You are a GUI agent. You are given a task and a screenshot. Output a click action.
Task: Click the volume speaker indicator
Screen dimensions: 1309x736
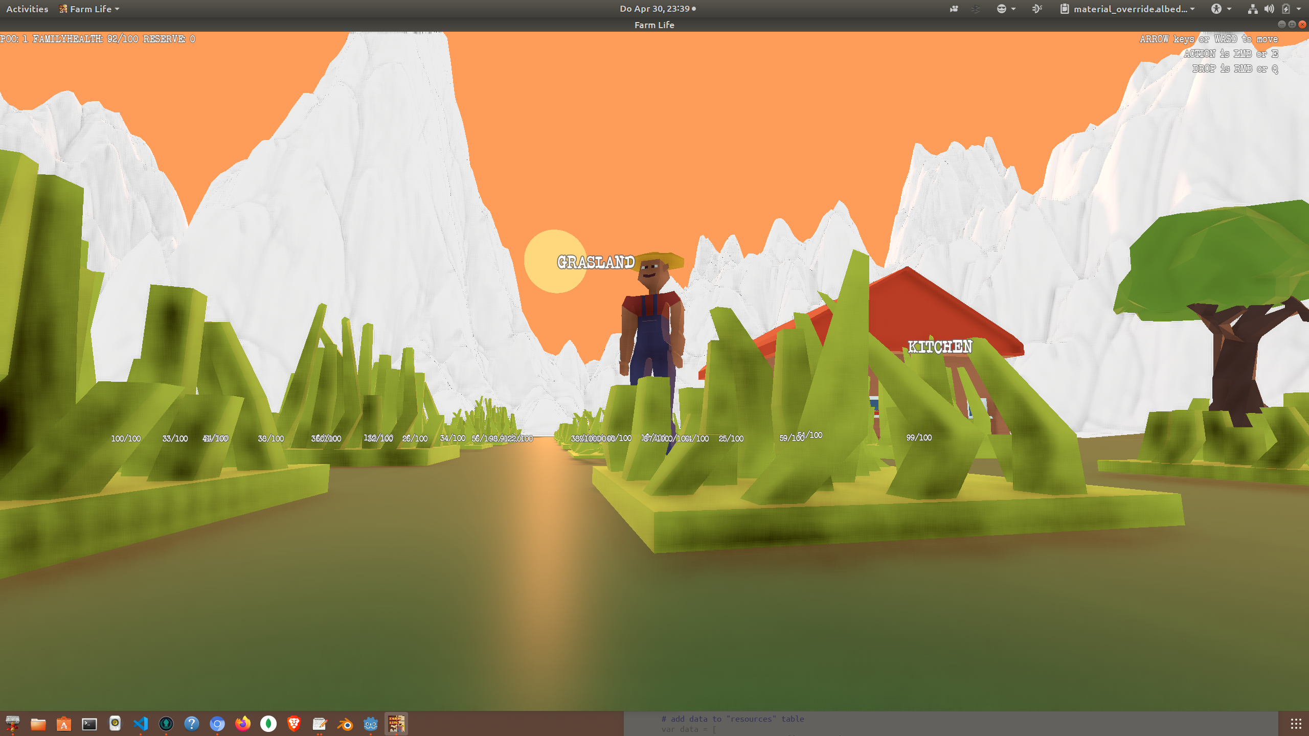[x=1269, y=9]
